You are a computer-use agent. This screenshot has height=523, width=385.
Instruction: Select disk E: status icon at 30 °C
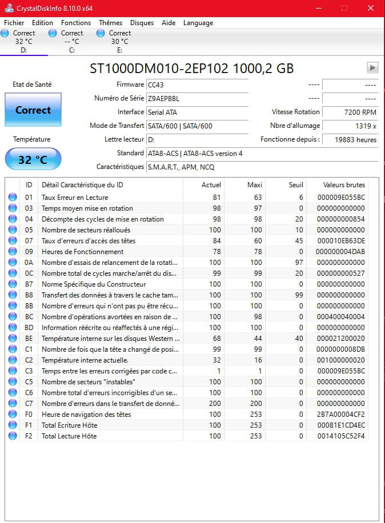coord(101,33)
